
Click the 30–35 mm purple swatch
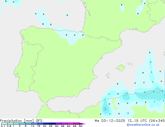point(59,124)
